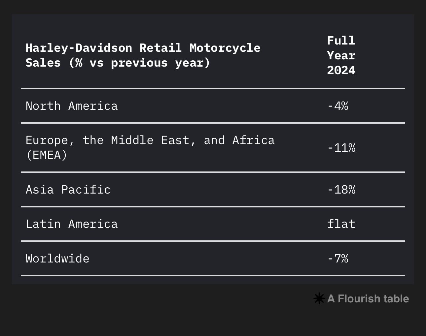This screenshot has width=426, height=336.
Task: Click "2024" in the column header
Action: click(x=341, y=71)
